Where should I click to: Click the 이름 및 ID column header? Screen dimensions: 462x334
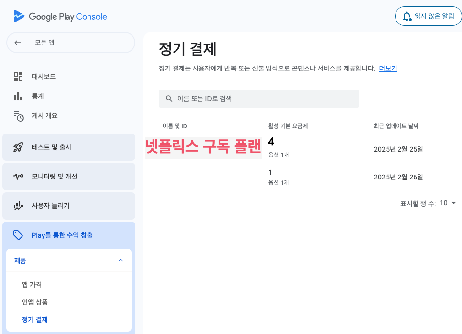[x=175, y=126]
